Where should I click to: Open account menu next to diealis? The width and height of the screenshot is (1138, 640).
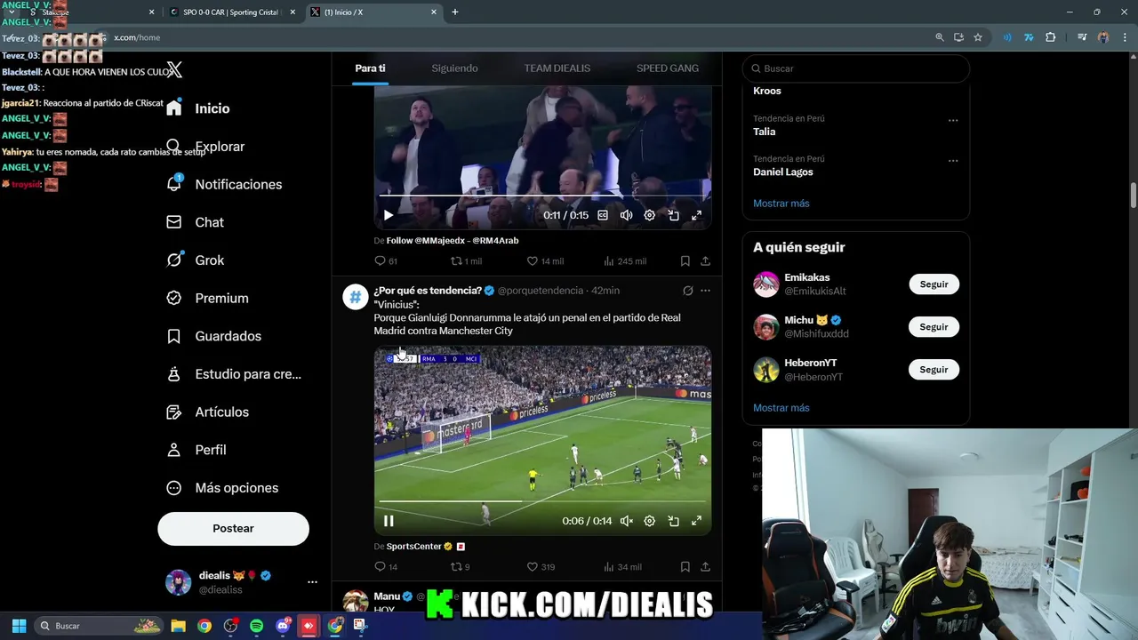pos(312,582)
